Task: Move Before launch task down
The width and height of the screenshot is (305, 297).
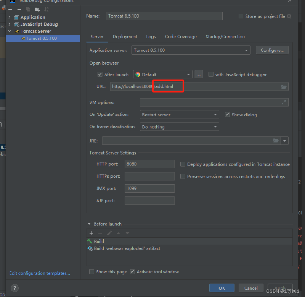Action: coord(127,233)
